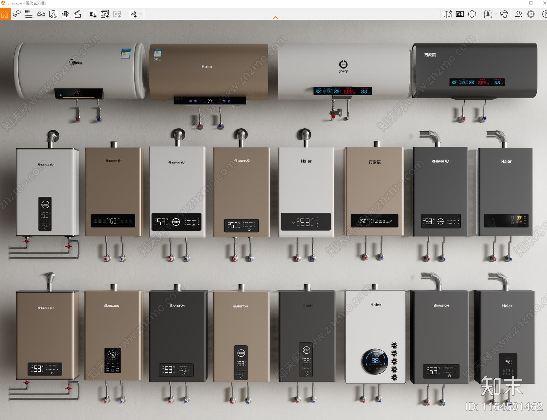The image size is (547, 420).
Task: Open Collaborative Annotations pin-and-speech icon
Action: tap(16, 14)
